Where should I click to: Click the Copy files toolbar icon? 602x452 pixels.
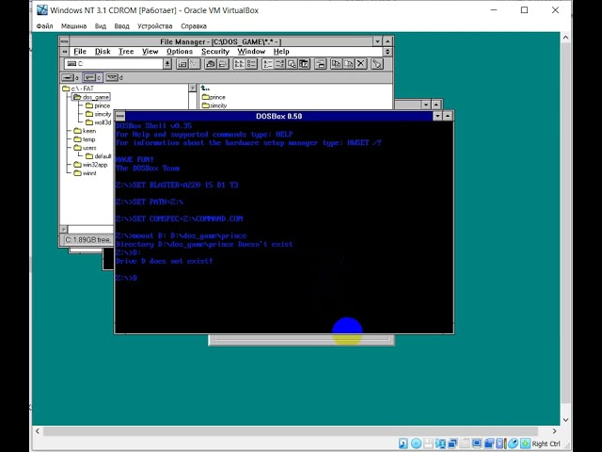click(337, 64)
